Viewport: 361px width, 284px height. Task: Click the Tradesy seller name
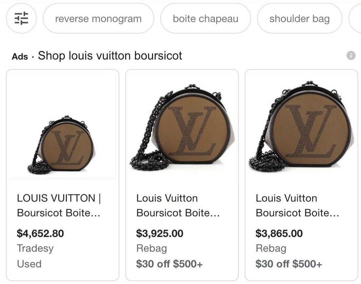[35, 248]
